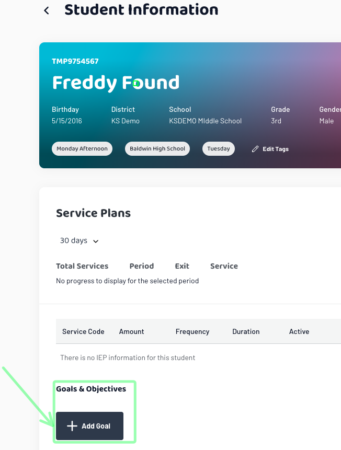Click the student ID TMP9754567
The width and height of the screenshot is (341, 450).
75,61
